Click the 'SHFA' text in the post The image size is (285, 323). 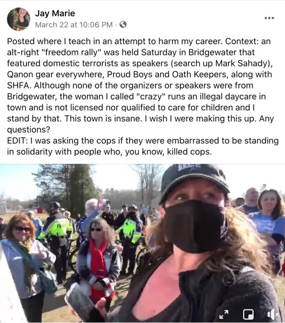(x=19, y=85)
